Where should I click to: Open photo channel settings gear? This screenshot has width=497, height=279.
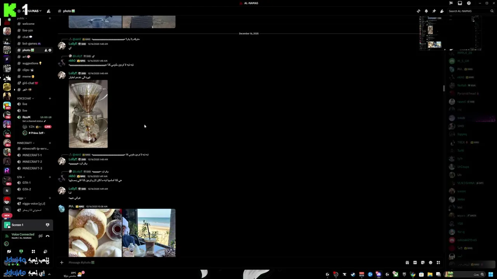(50, 50)
